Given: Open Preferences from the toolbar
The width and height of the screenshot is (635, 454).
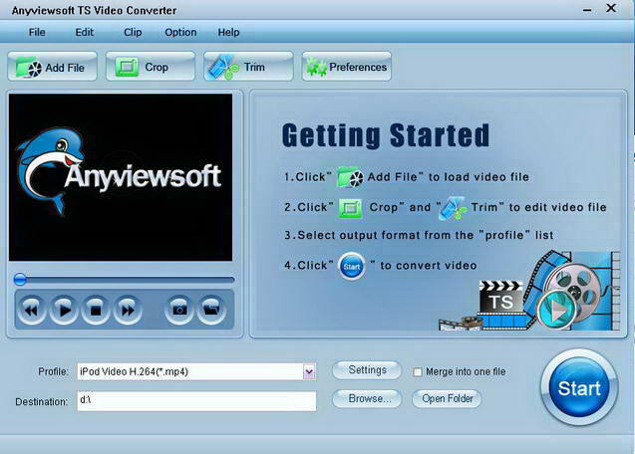Looking at the screenshot, I should 347,67.
